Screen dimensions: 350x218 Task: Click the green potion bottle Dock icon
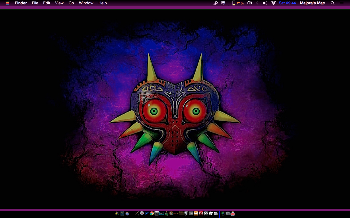coord(167,213)
